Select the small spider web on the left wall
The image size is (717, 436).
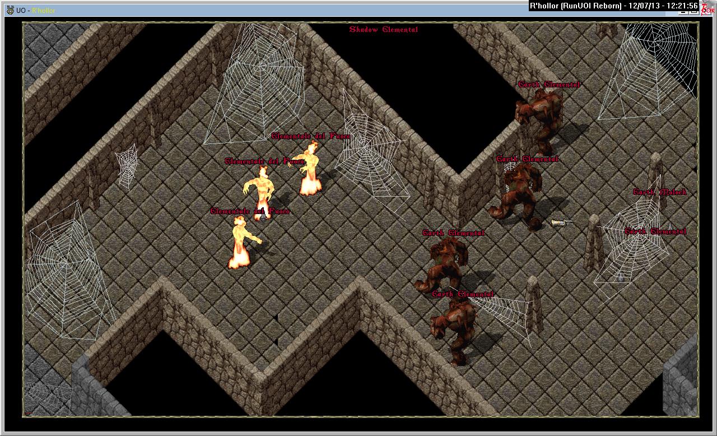point(127,166)
